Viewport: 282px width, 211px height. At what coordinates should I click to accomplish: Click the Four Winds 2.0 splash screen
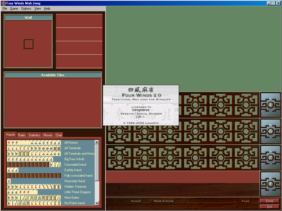pyautogui.click(x=141, y=105)
